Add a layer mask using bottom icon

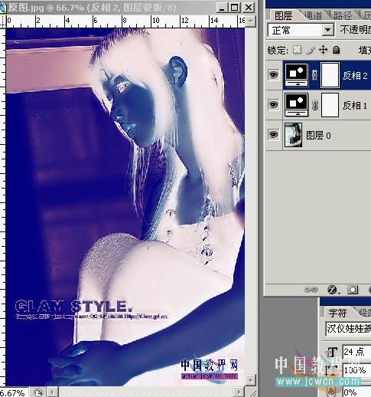353,290
